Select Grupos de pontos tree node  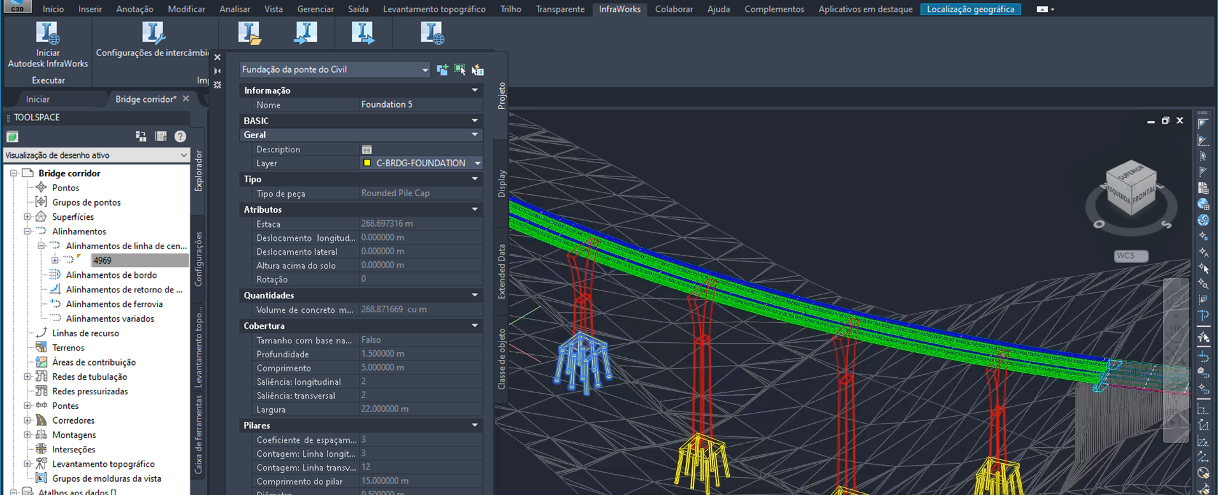click(86, 202)
